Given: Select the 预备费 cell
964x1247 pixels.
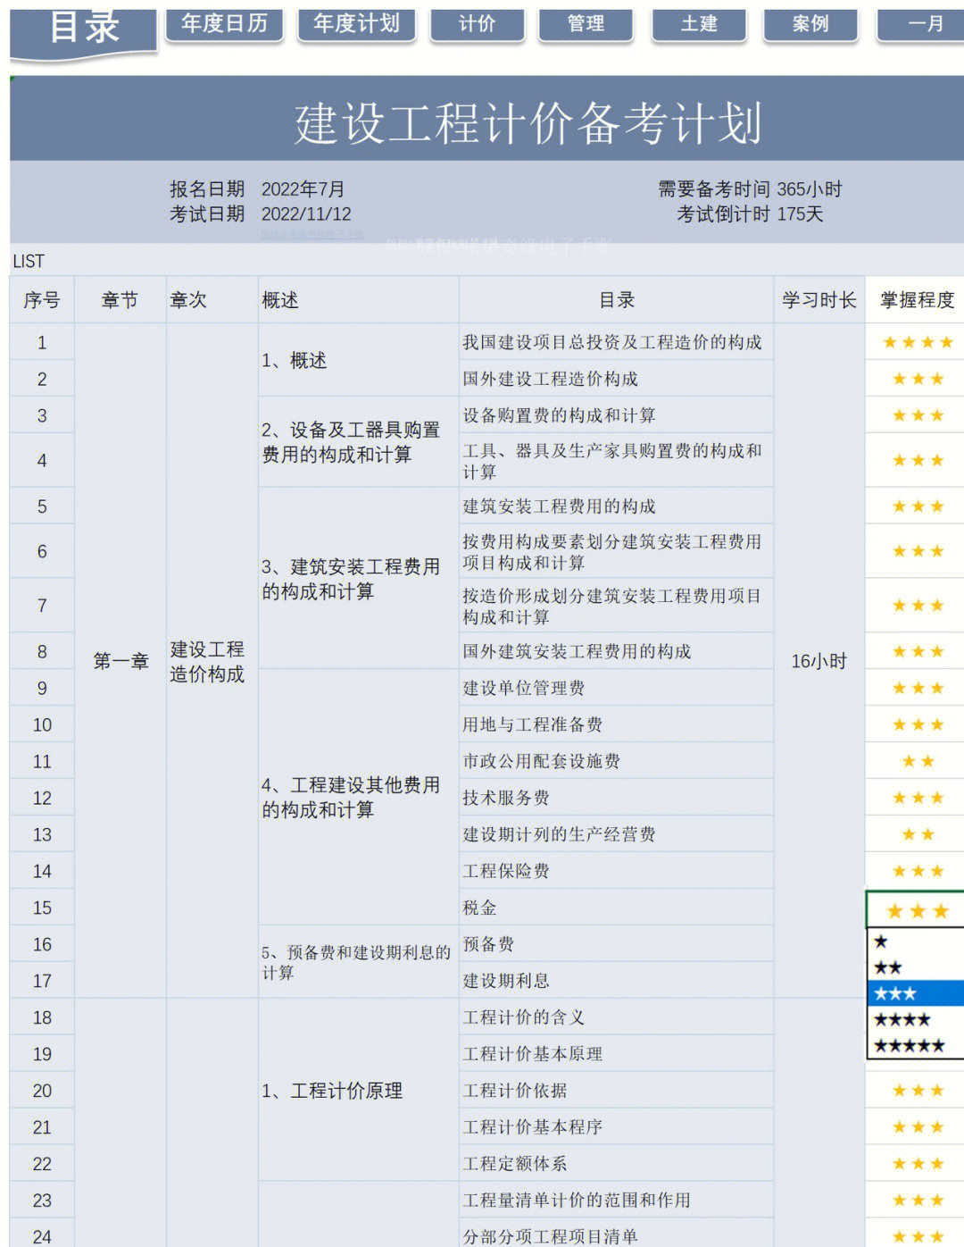Looking at the screenshot, I should (x=617, y=944).
